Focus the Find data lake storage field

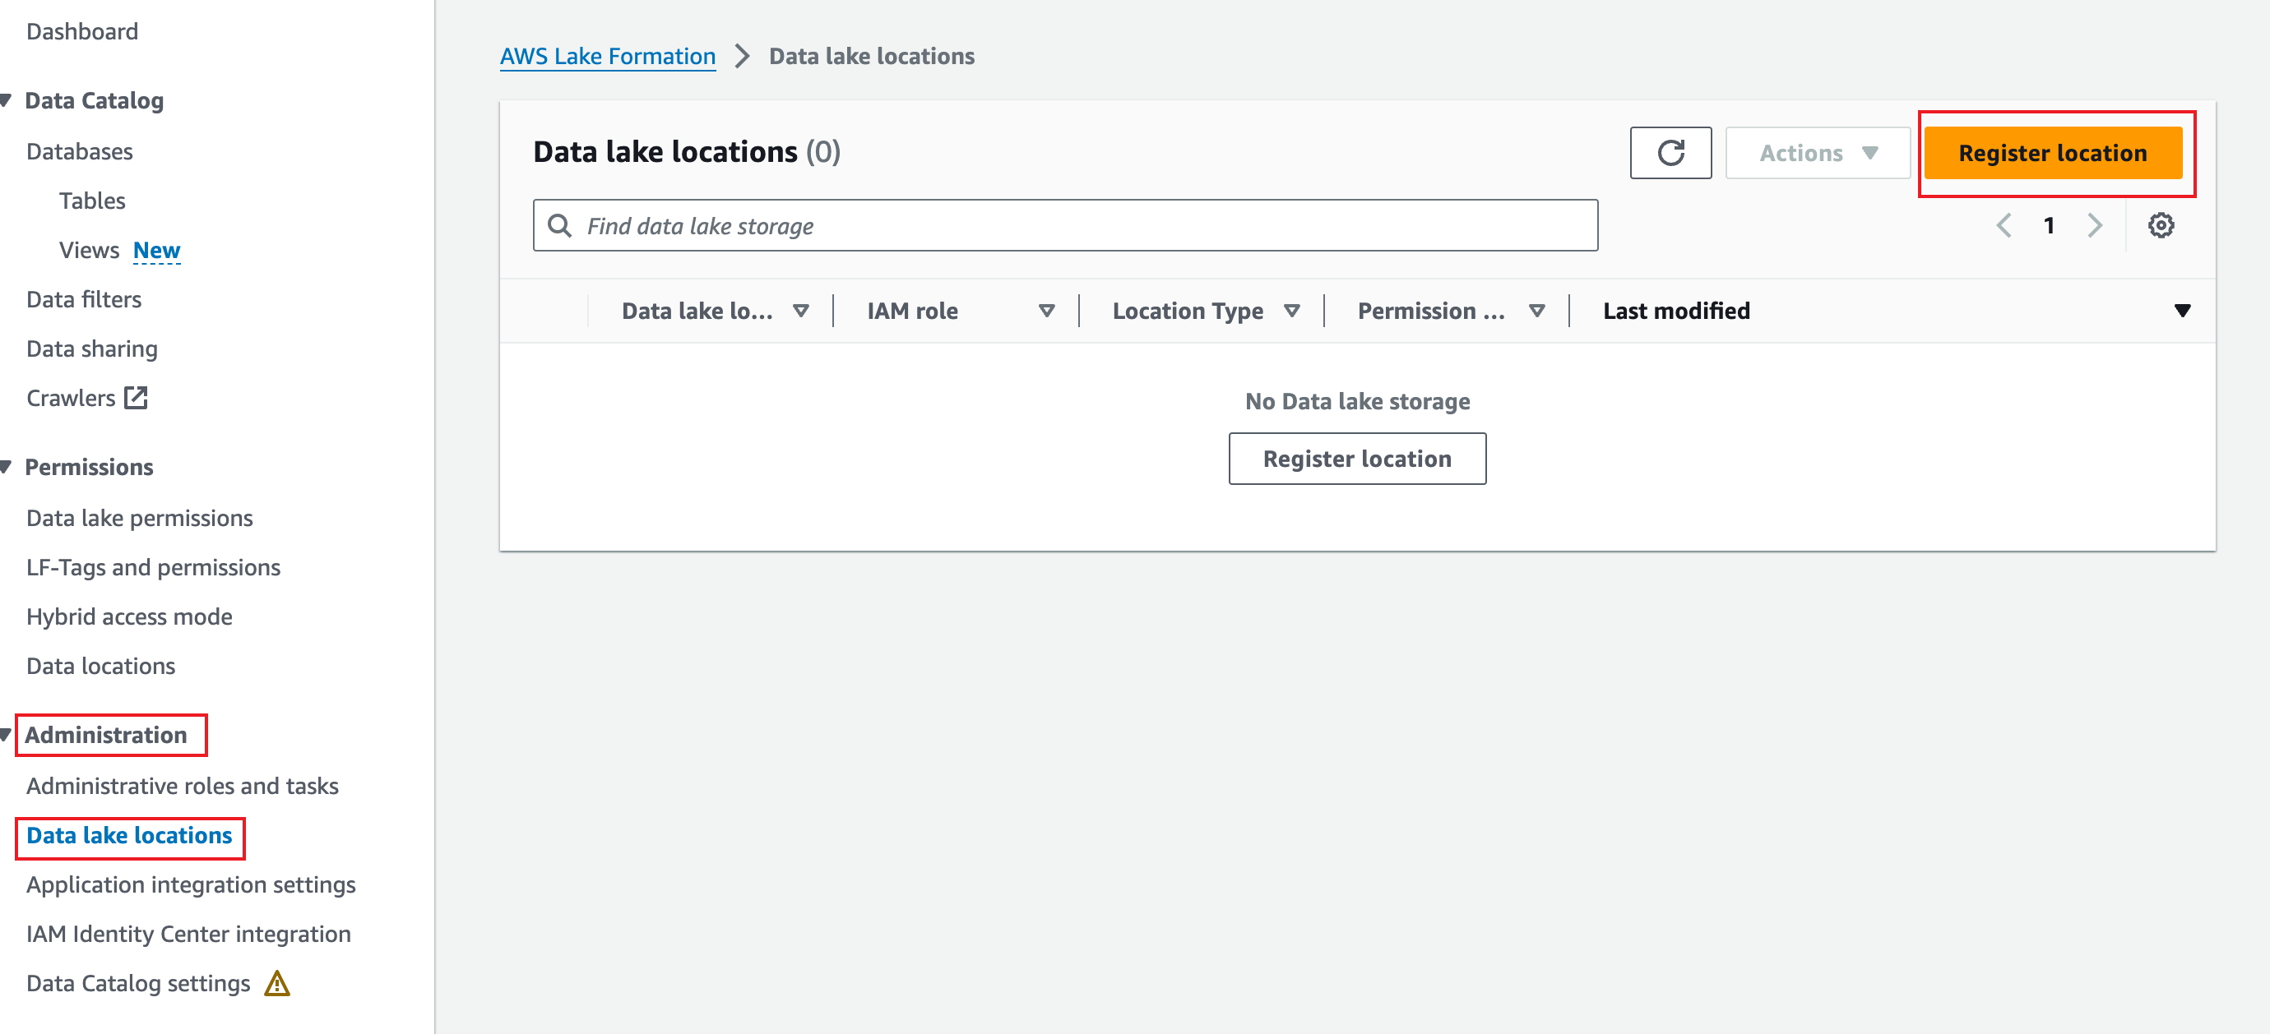[x=1064, y=225]
